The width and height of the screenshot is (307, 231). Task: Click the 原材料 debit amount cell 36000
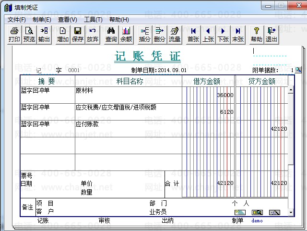tap(208, 95)
